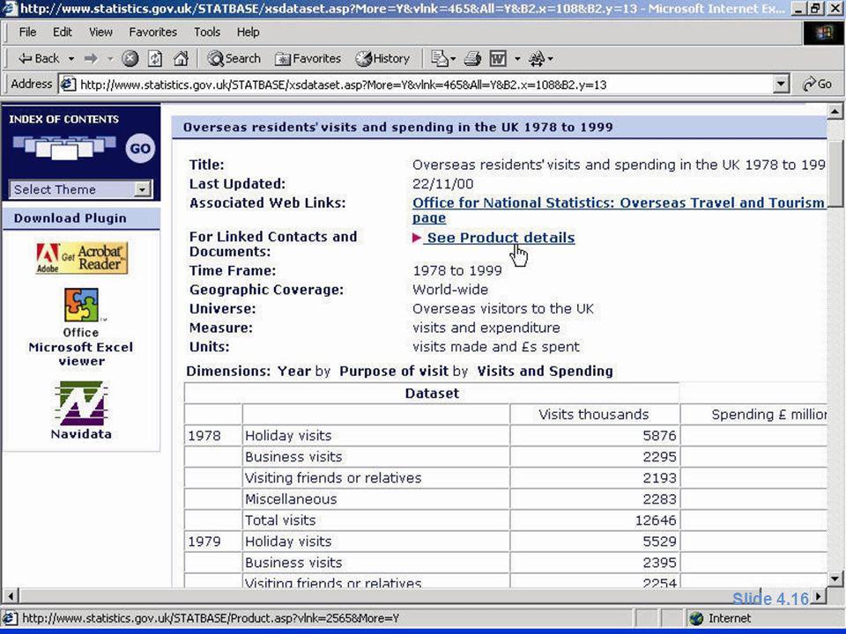This screenshot has width=846, height=634.
Task: Click the IE icon in the title bar
Action: click(9, 9)
